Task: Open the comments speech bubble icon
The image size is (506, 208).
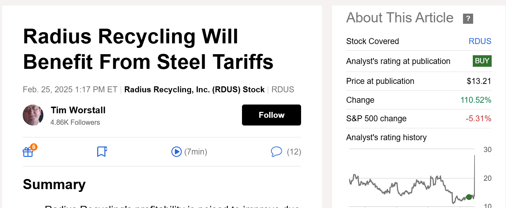Action: tap(276, 152)
